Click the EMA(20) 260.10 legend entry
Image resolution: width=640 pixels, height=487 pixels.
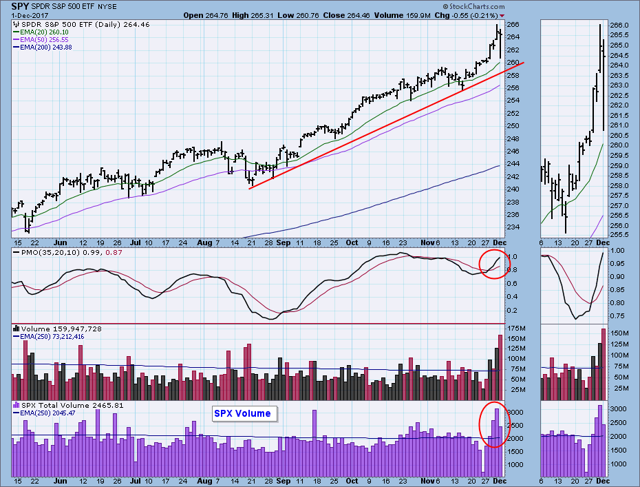(x=41, y=32)
